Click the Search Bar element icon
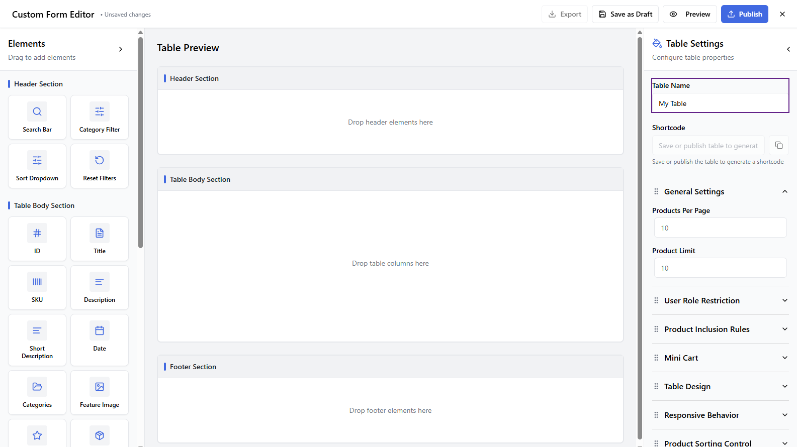Image resolution: width=797 pixels, height=447 pixels. (x=37, y=111)
